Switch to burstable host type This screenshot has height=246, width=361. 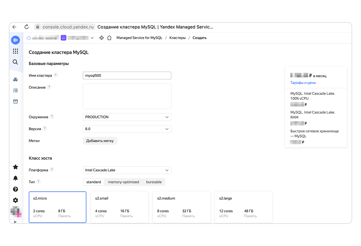coord(154,182)
